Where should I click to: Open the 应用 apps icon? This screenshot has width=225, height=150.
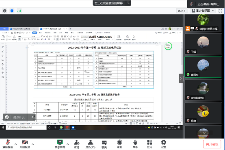pyautogui.click(x=149, y=144)
